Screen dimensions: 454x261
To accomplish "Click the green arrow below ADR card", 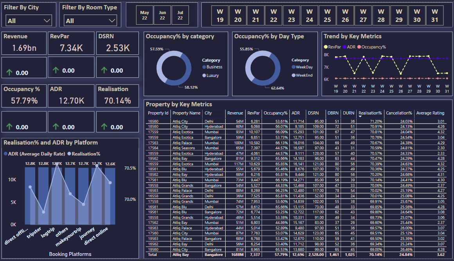I will 56,127.
